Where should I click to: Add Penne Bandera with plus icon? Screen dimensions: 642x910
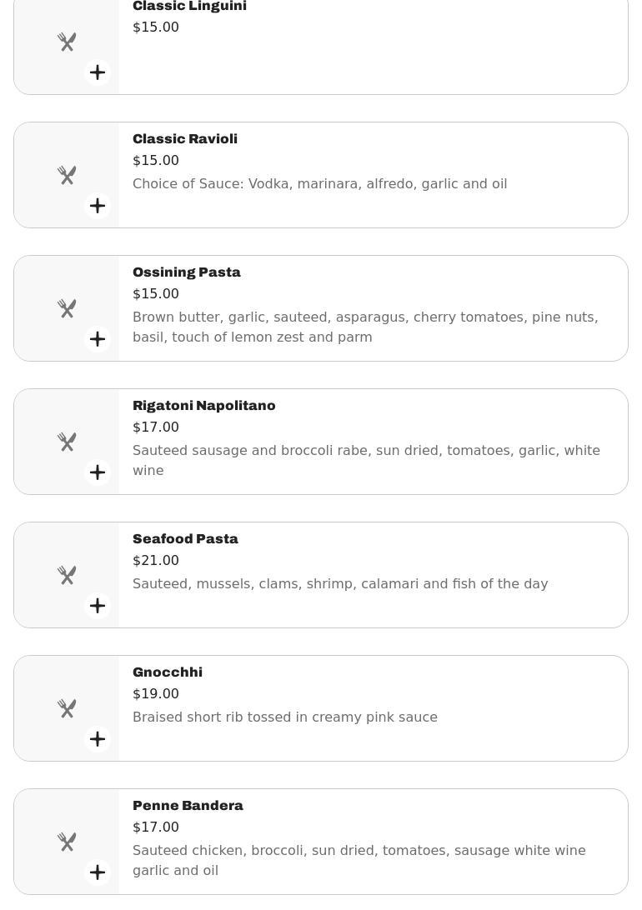tap(98, 872)
